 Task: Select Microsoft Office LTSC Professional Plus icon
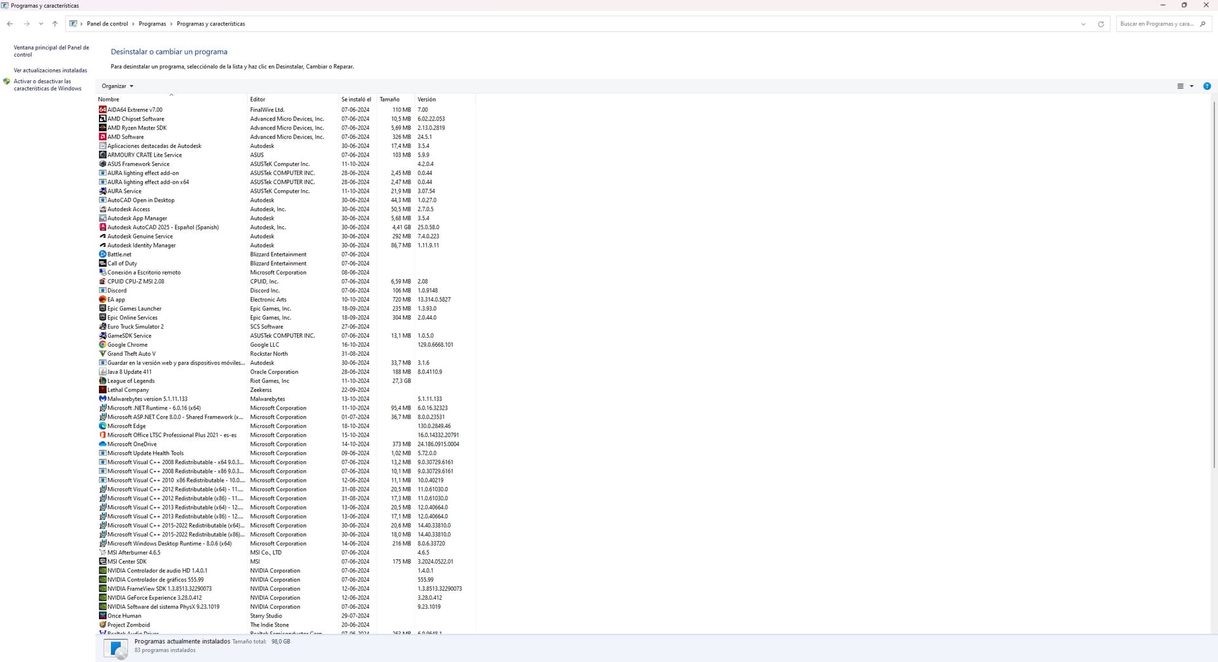[103, 435]
